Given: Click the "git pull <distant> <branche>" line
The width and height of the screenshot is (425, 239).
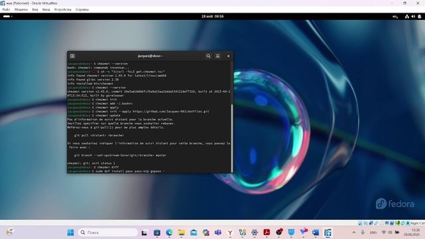Looking at the screenshot, I should [99, 135].
